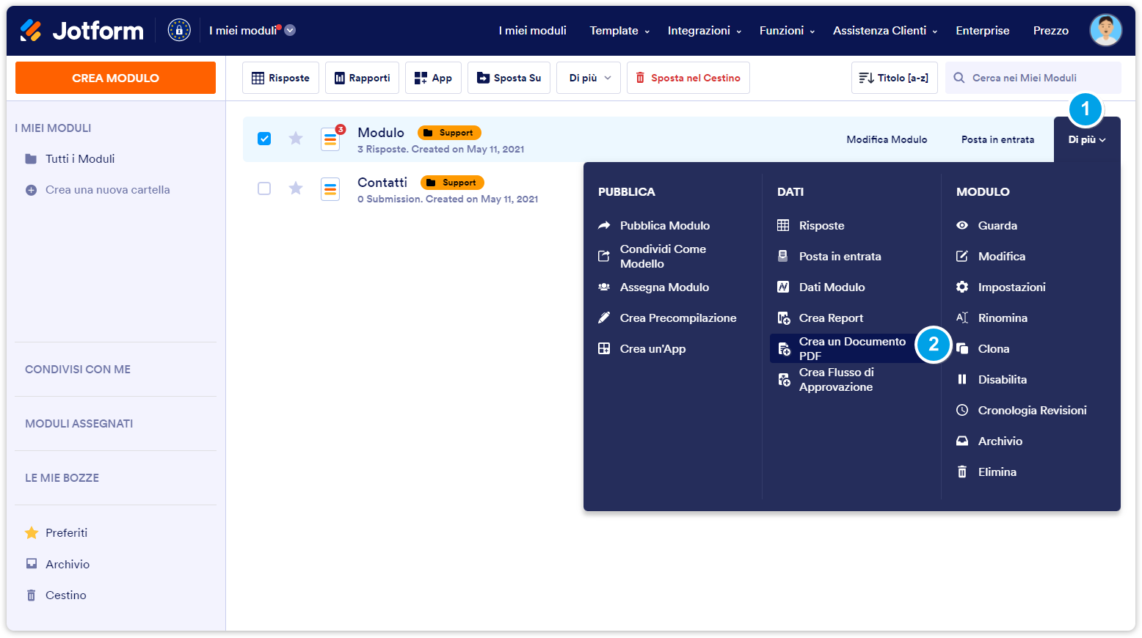The image size is (1142, 638).
Task: Uncheck the Modulo form checkbox
Action: click(264, 139)
